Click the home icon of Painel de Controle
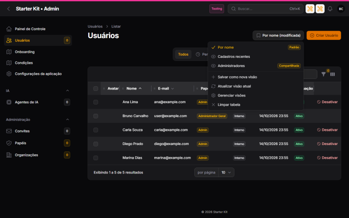 coord(9,29)
